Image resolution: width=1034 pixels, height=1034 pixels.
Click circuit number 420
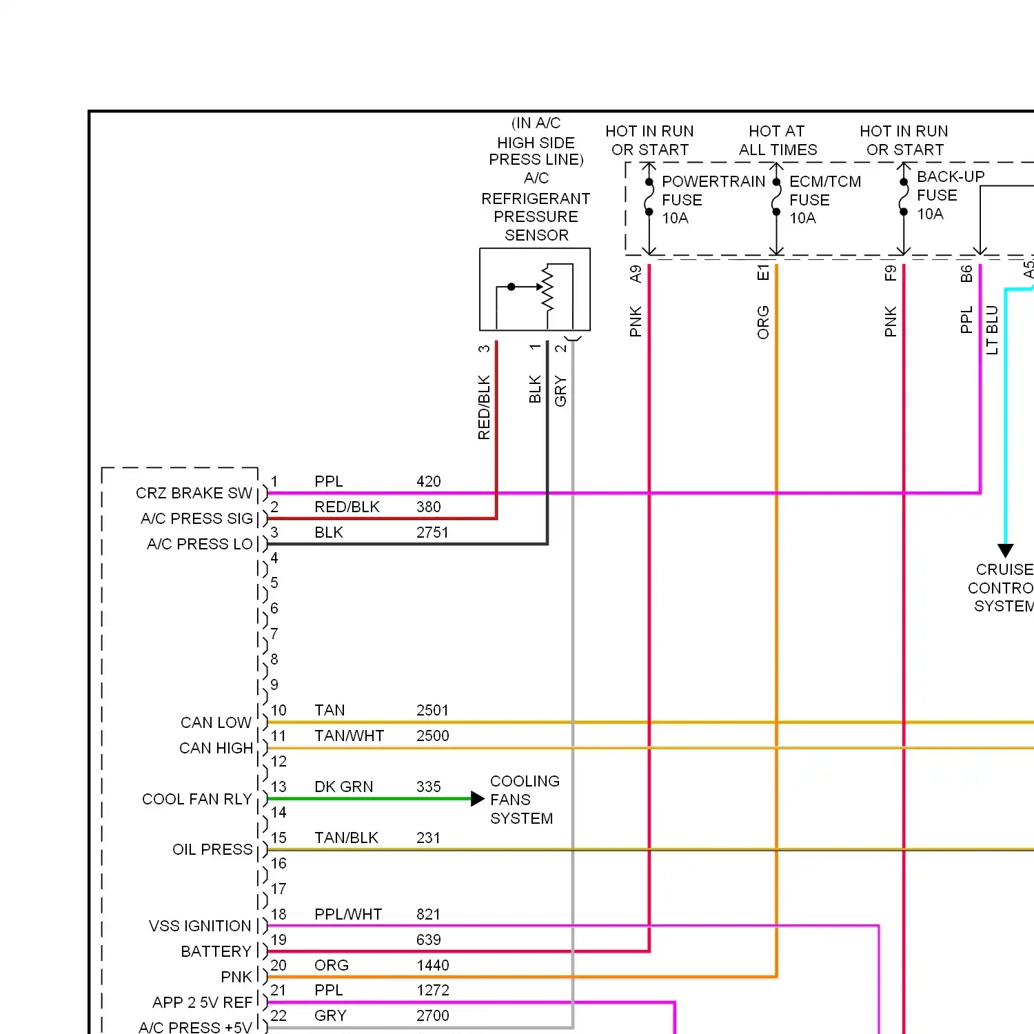coord(429,481)
